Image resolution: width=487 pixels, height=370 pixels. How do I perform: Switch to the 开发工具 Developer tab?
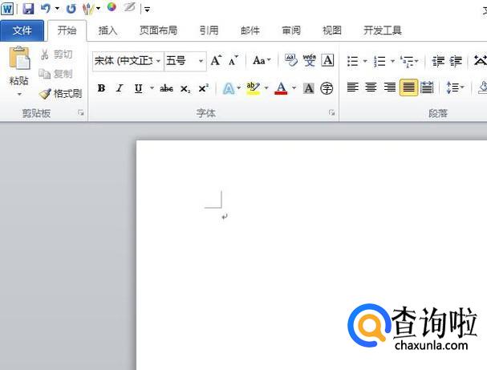click(383, 30)
